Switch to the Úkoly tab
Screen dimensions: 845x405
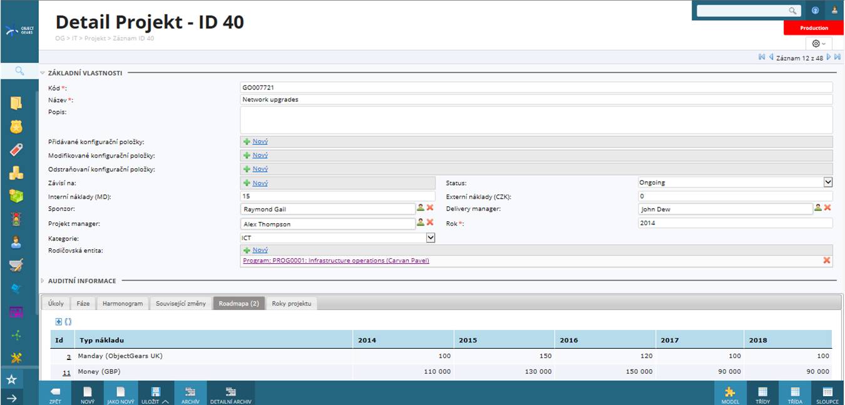[56, 304]
